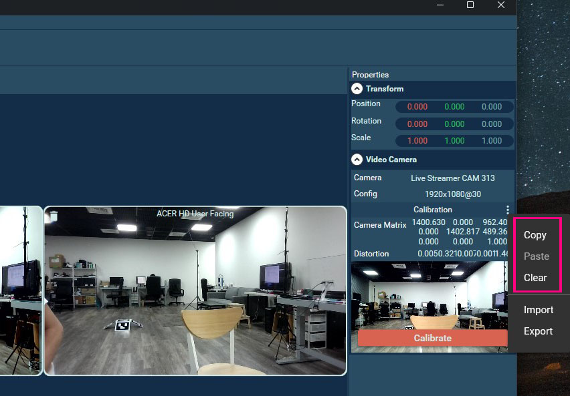Click the calibration preview image above Calibrate
Screen dimensions: 570x396
pyautogui.click(x=429, y=294)
